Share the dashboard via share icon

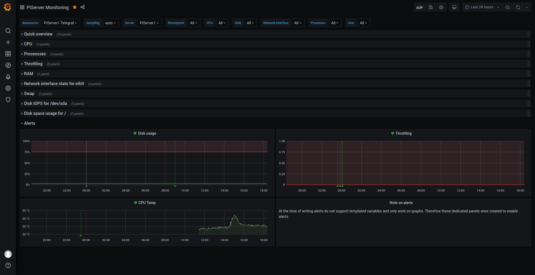click(x=83, y=7)
